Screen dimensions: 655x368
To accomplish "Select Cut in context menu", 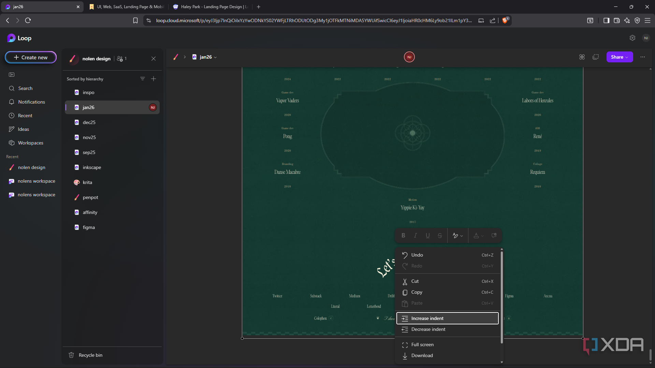I will tap(448, 281).
